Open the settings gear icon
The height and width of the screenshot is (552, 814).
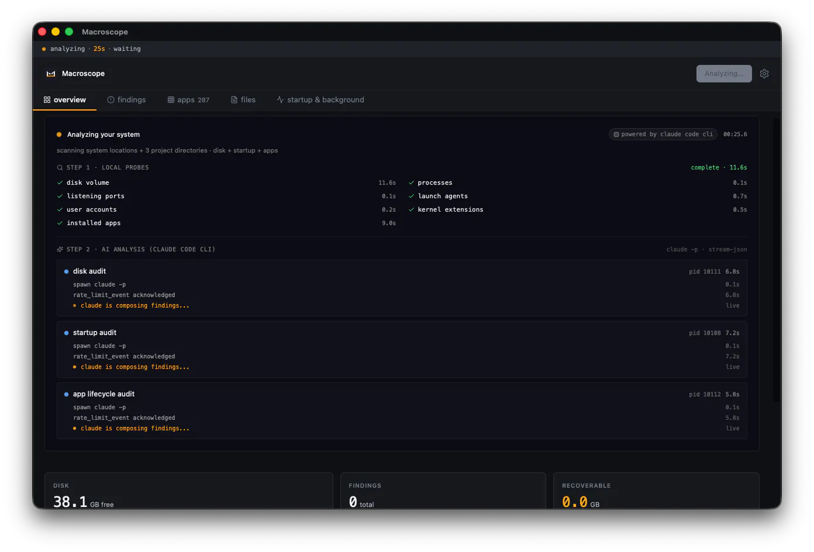click(764, 74)
